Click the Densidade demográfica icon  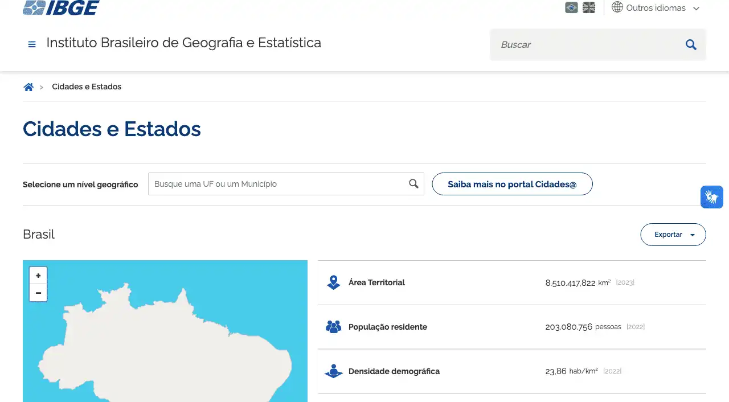[333, 371]
